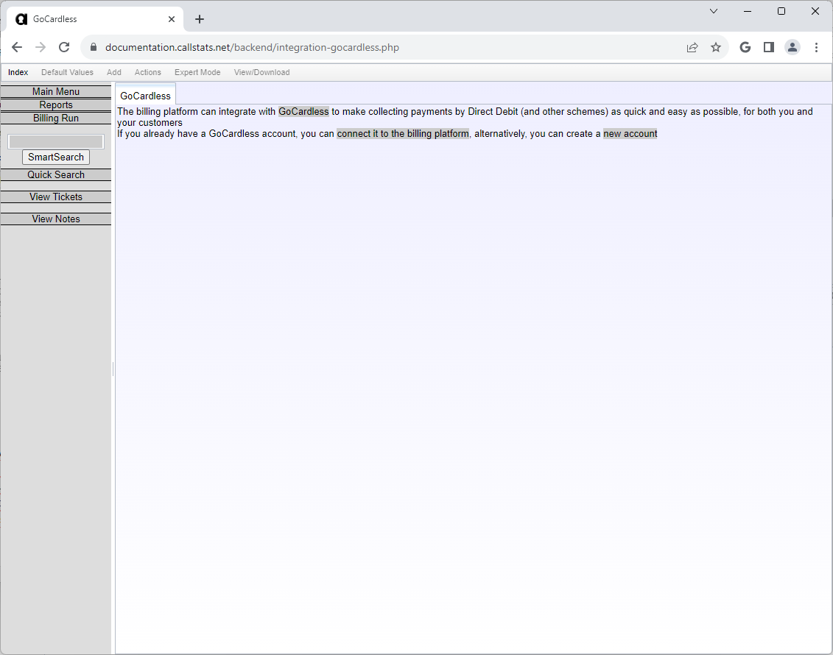Image resolution: width=833 pixels, height=655 pixels.
Task: Click the sidebar splitter handle
Action: click(x=113, y=368)
